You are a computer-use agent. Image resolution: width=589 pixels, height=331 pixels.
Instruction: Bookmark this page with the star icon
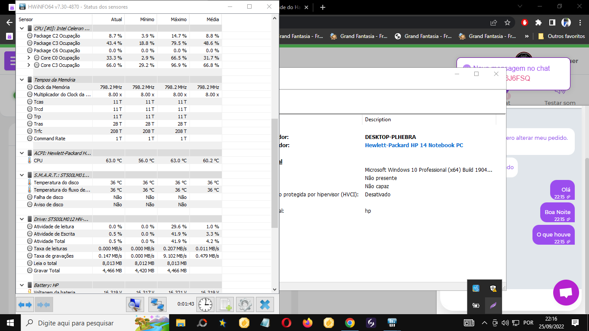[507, 22]
